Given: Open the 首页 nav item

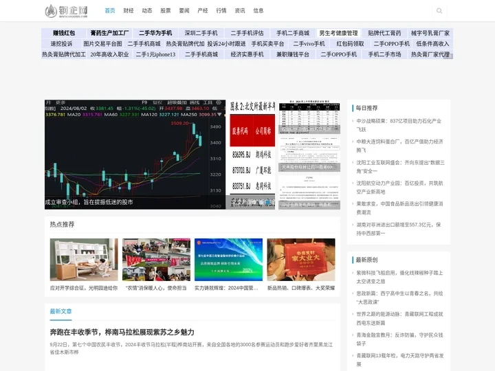Looking at the screenshot, I should click(110, 11).
